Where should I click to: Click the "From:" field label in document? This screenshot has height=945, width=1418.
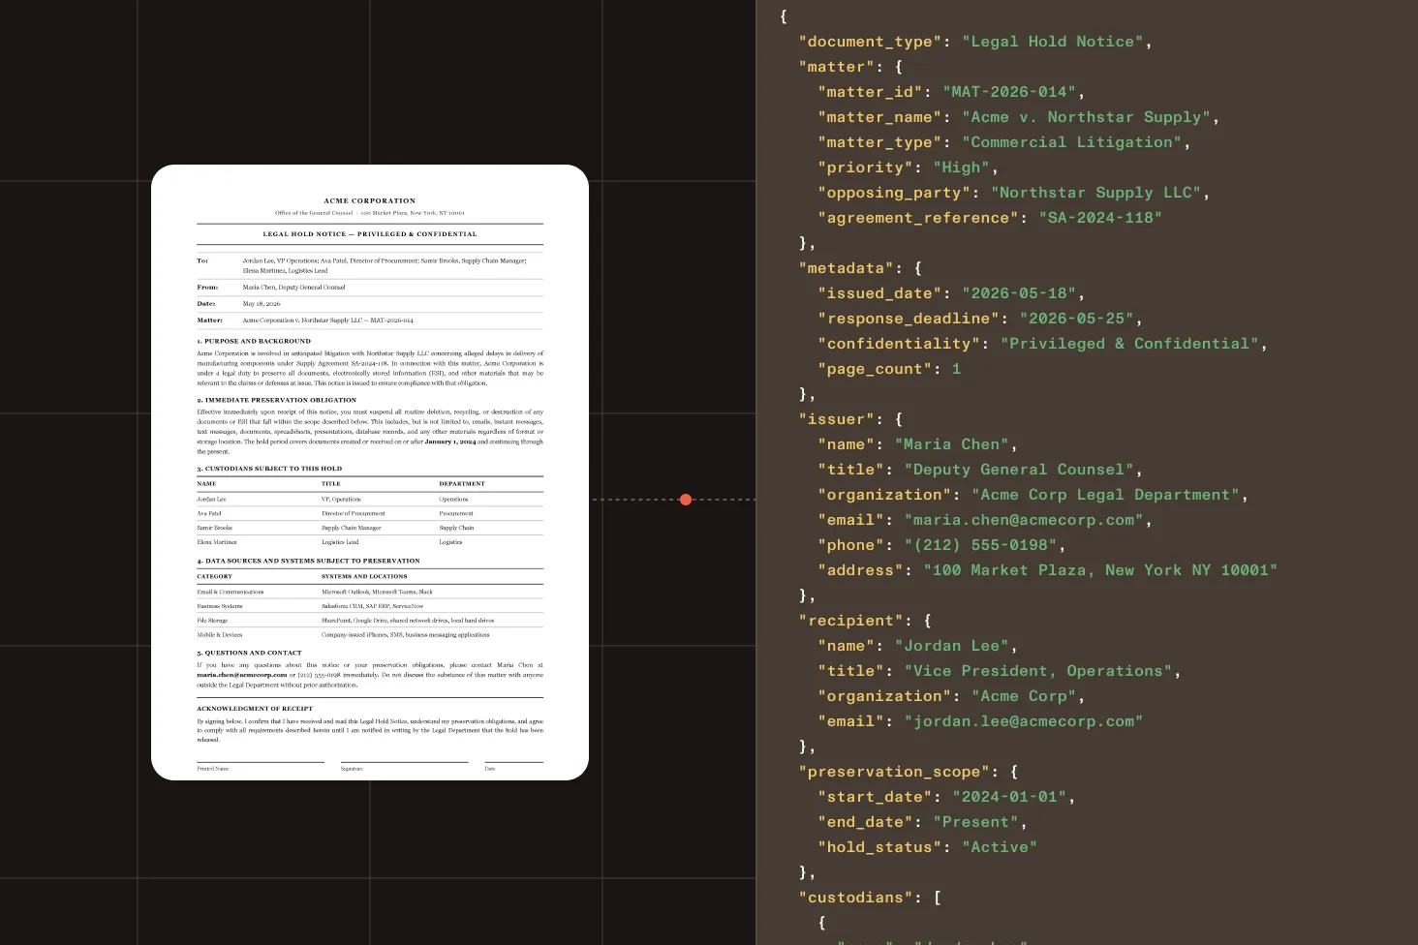pos(207,288)
